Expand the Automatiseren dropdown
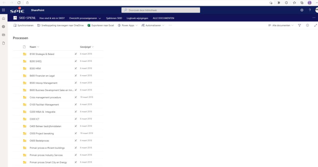Viewport: 318px width, 167px height. click(x=153, y=25)
